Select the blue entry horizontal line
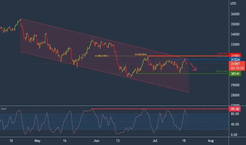 199,60
